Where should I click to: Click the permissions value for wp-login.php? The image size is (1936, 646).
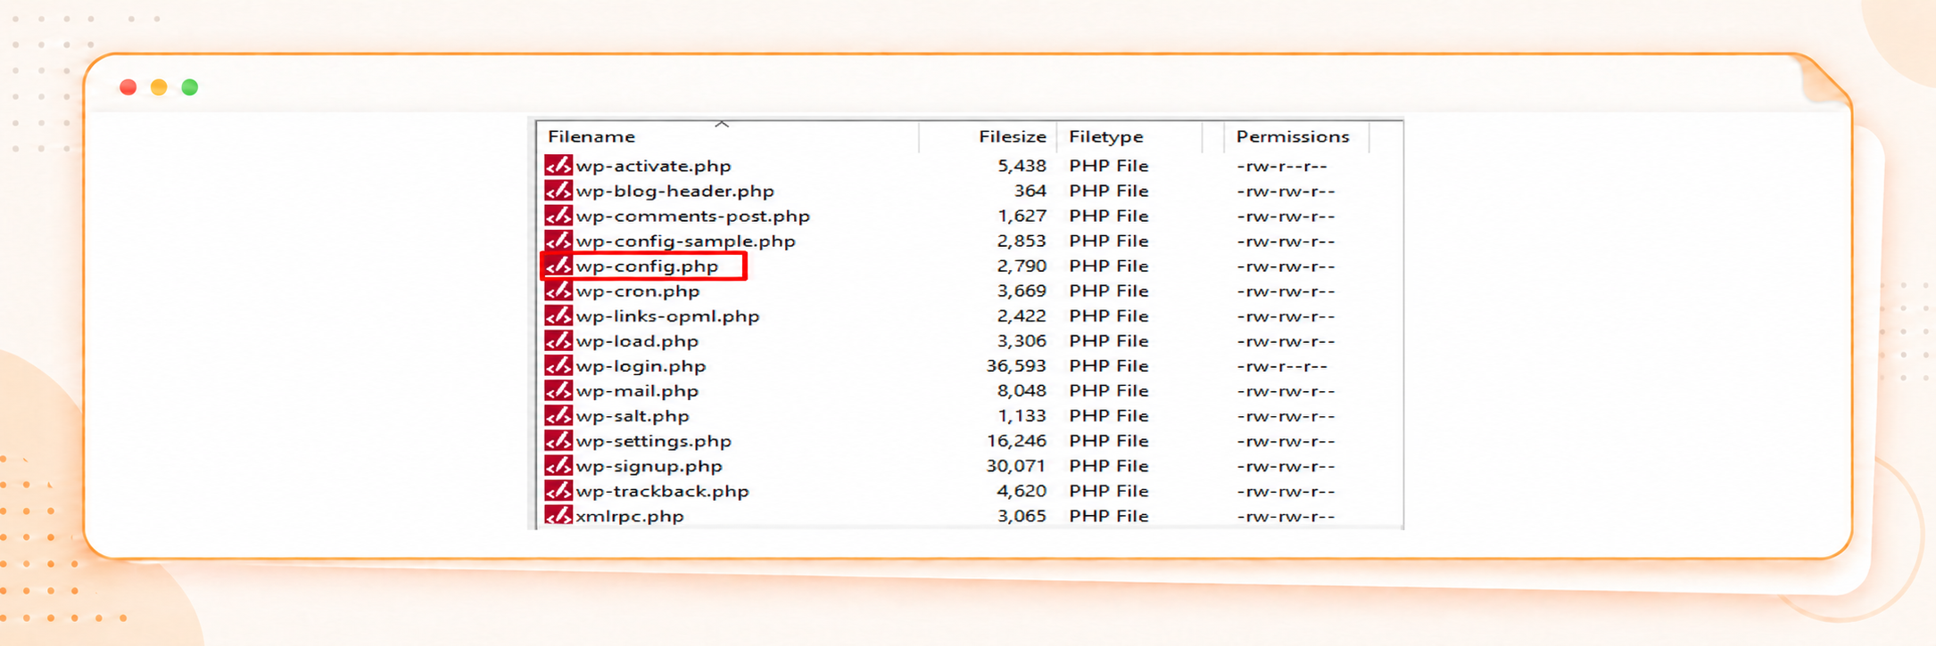1282,365
